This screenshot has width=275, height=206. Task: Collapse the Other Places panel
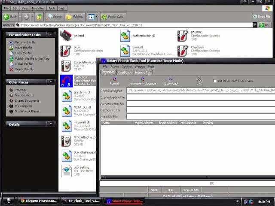pos(51,82)
